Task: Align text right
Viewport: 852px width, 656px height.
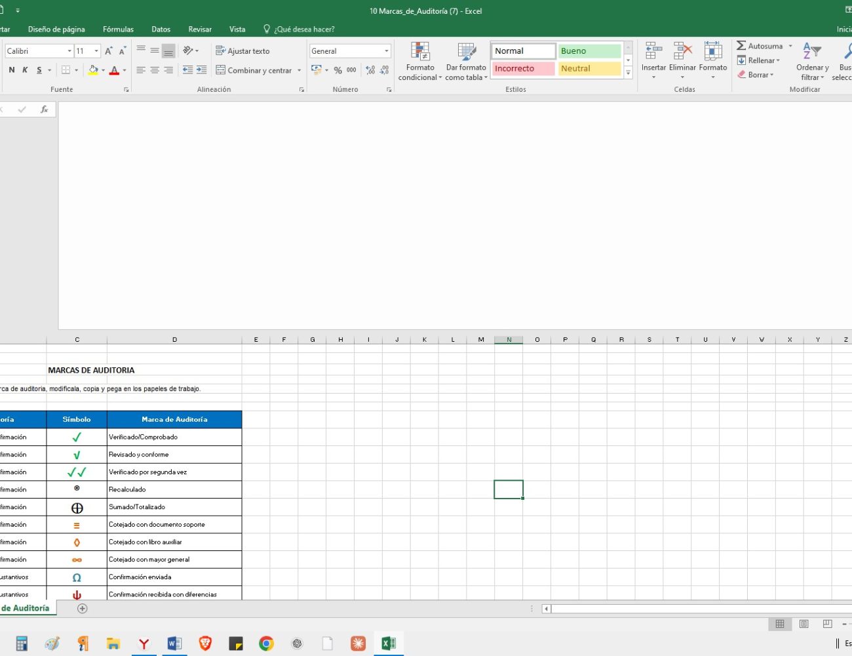Action: pyautogui.click(x=168, y=70)
